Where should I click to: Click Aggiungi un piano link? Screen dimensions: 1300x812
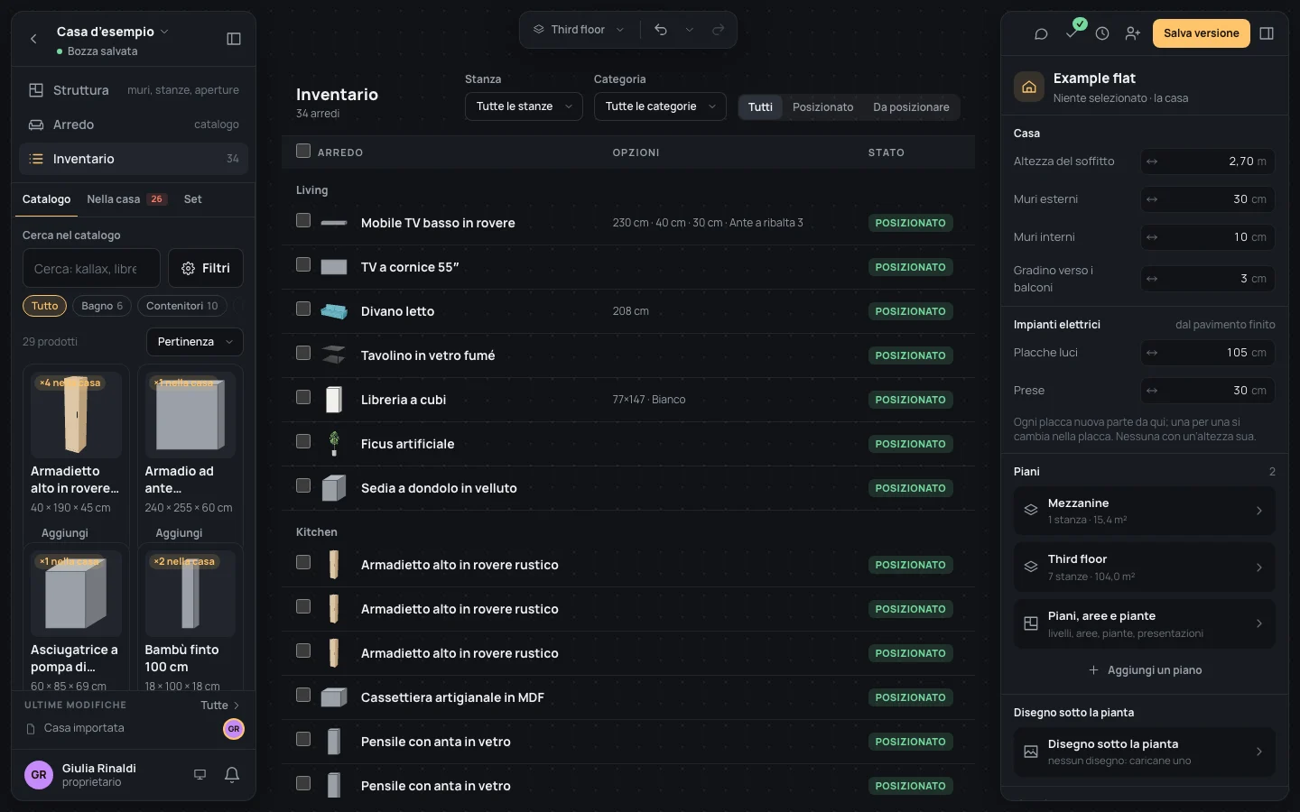coord(1145,670)
